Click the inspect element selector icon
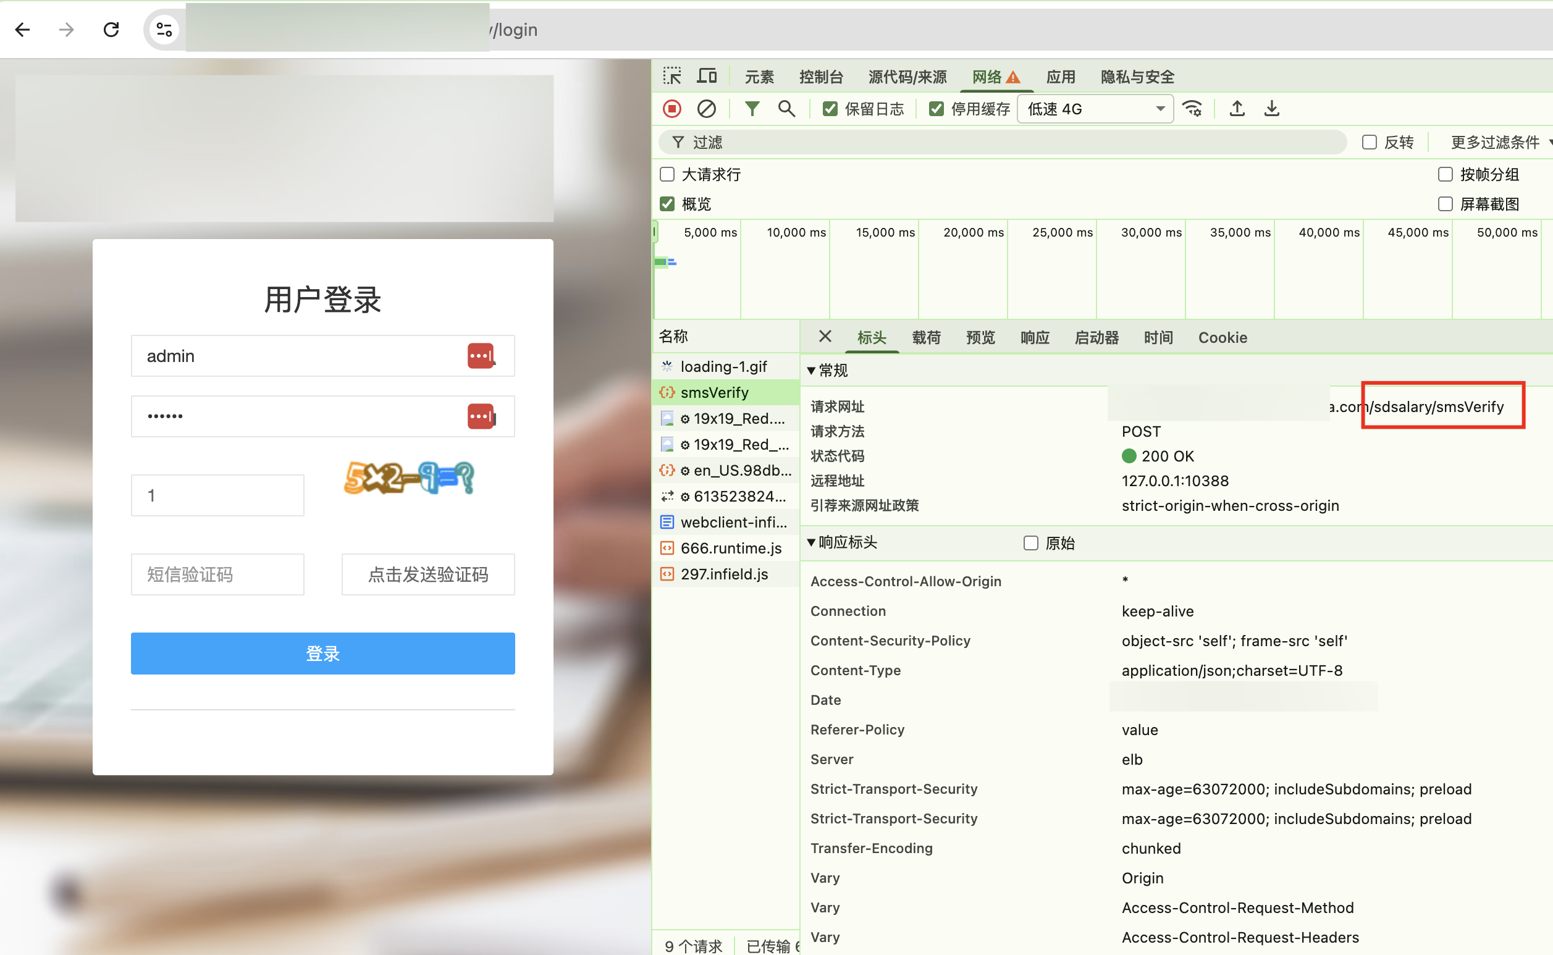The width and height of the screenshot is (1553, 955). 672,77
